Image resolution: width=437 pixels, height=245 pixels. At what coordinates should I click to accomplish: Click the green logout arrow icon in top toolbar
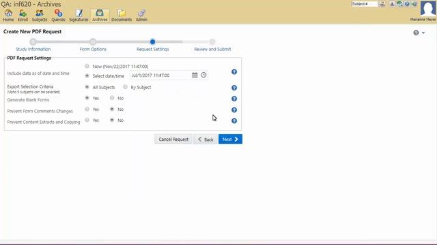(414, 4)
